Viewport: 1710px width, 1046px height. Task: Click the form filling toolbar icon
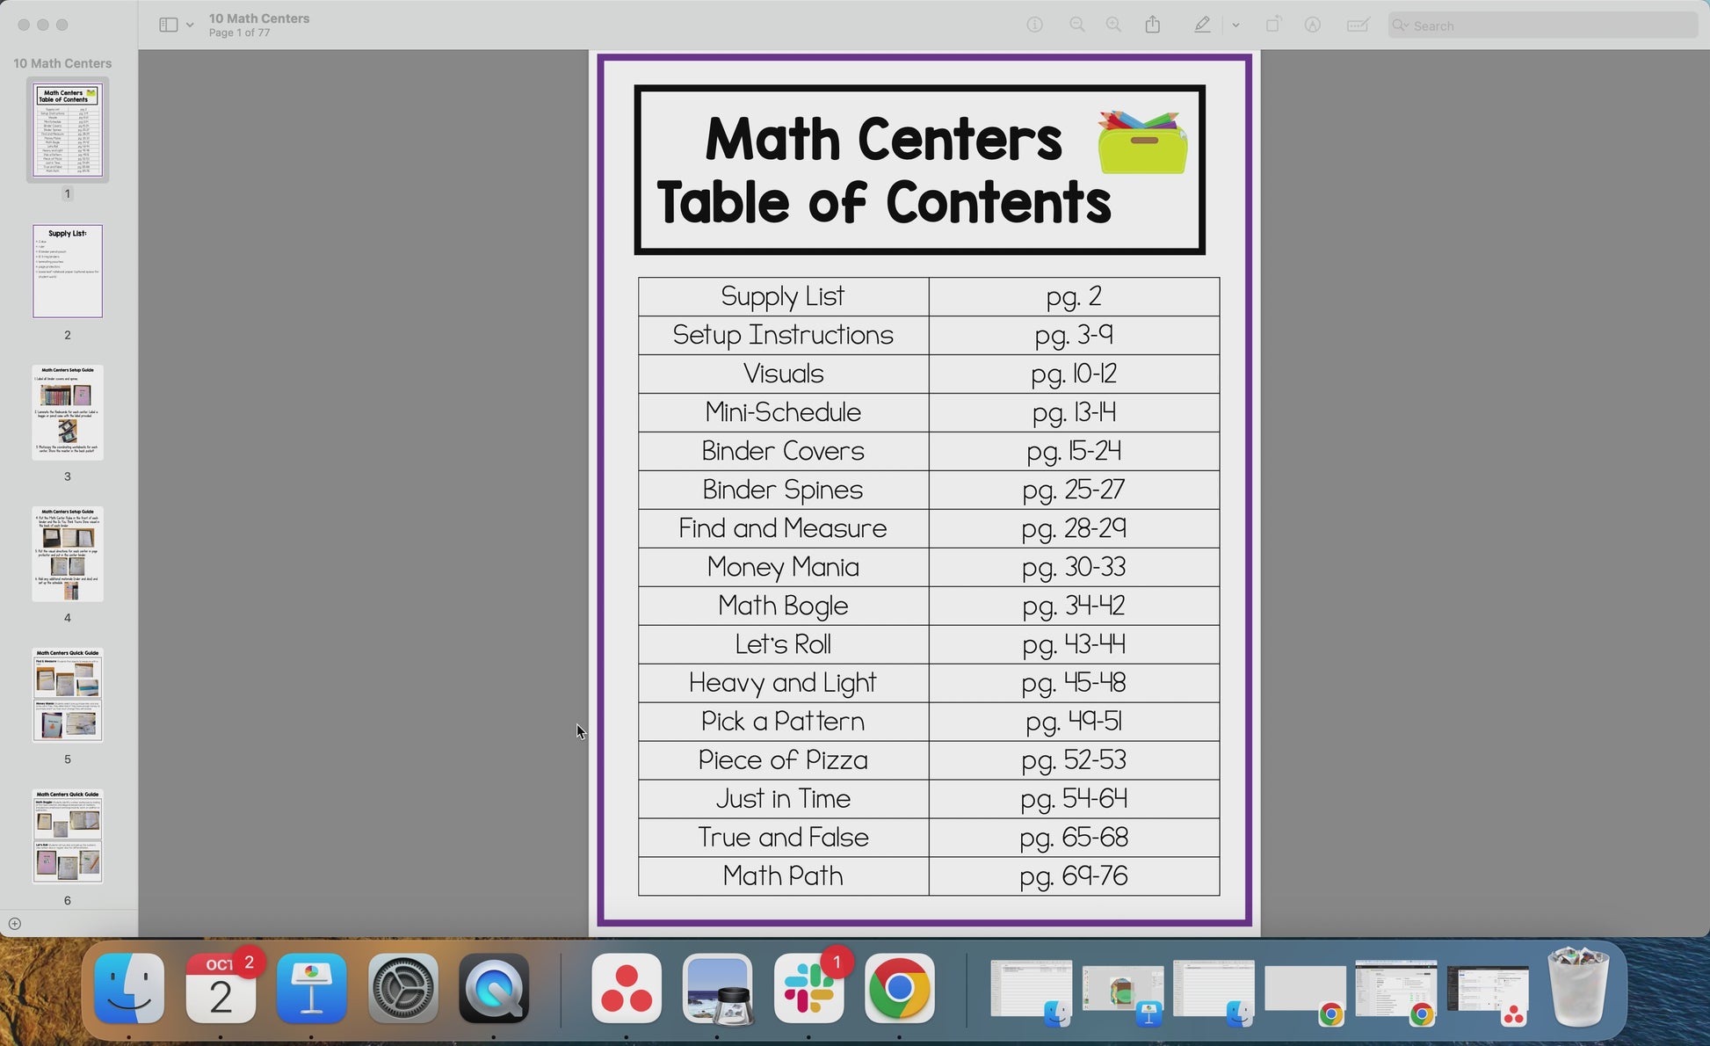point(1358,25)
